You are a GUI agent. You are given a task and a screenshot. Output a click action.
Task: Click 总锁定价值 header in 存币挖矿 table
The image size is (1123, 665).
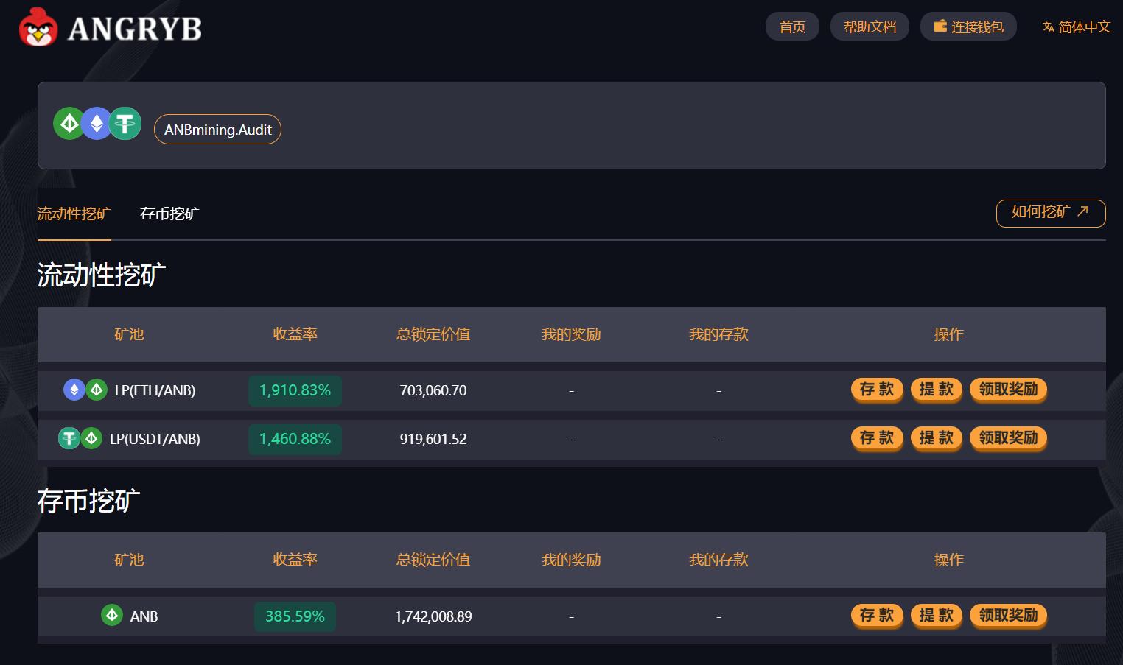[433, 560]
